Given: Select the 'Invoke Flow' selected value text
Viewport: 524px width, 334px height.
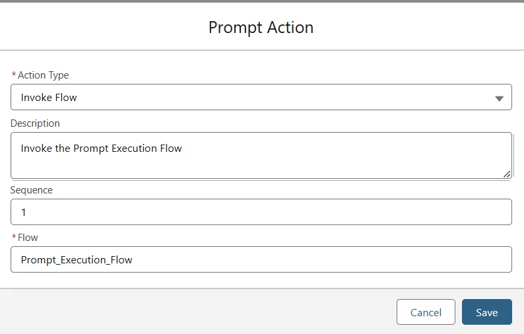Looking at the screenshot, I should (49, 98).
